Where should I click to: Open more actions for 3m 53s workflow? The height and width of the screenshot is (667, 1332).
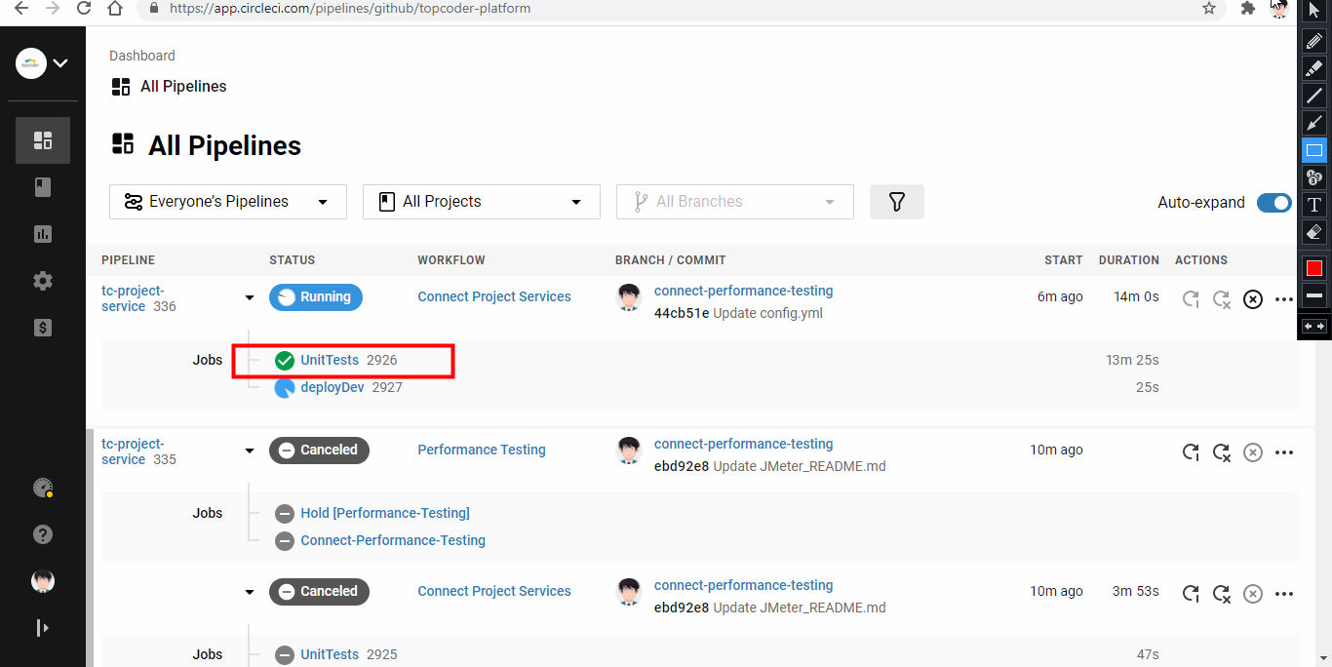tap(1284, 594)
